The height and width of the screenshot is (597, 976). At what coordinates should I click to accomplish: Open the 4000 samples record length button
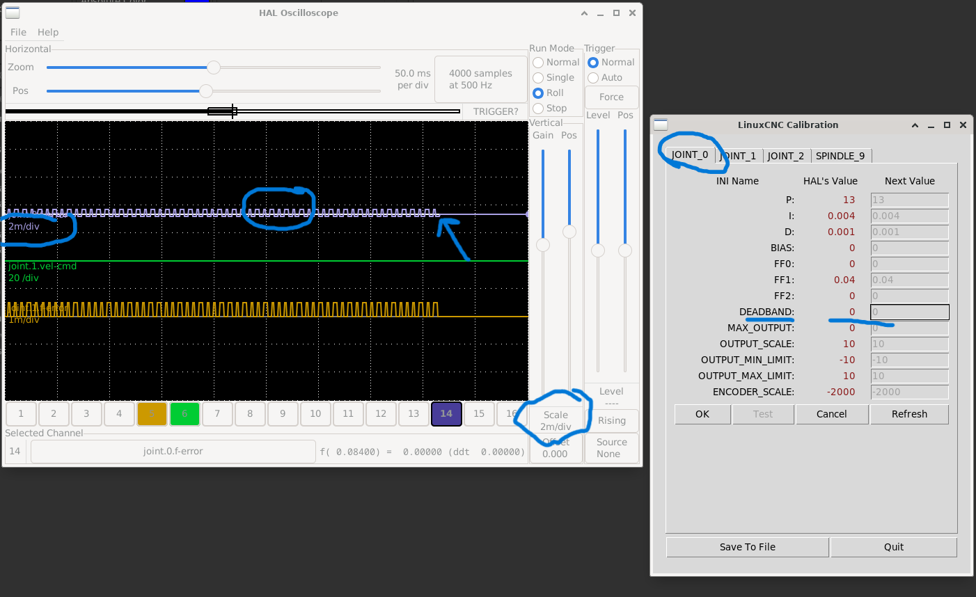coord(480,79)
